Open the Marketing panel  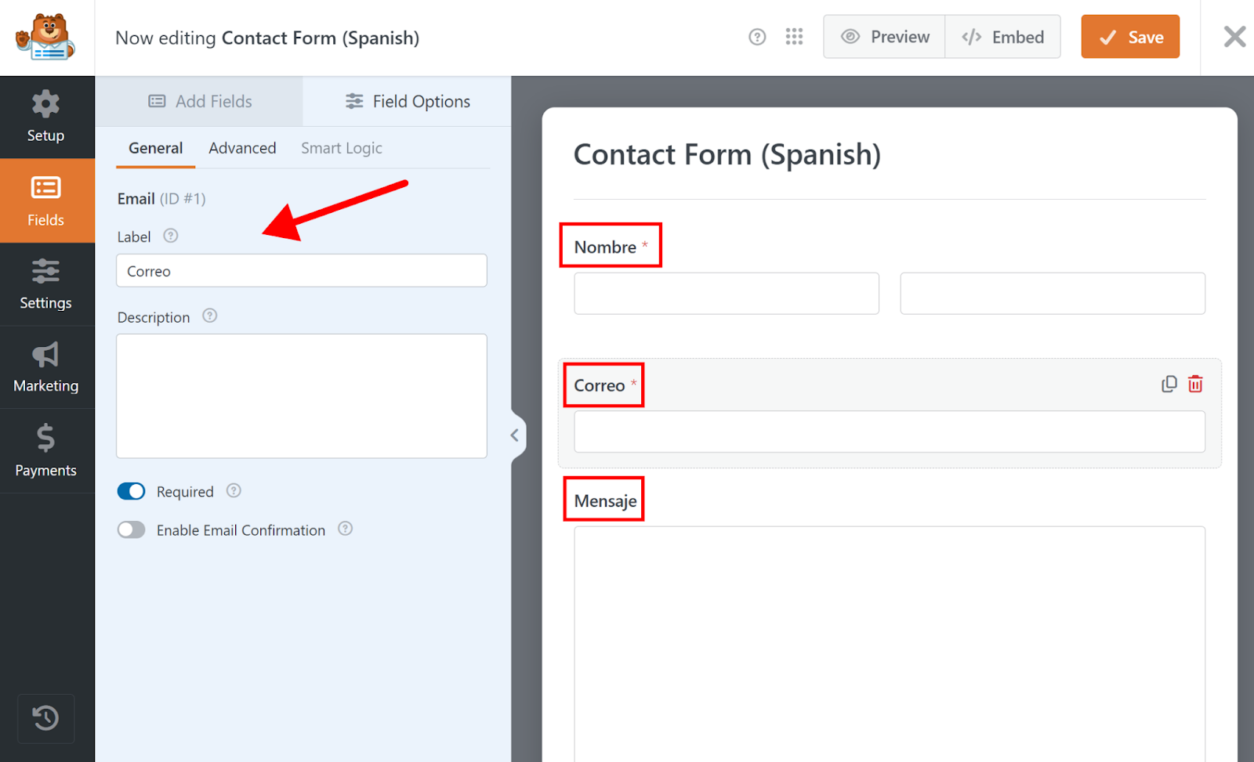click(45, 367)
